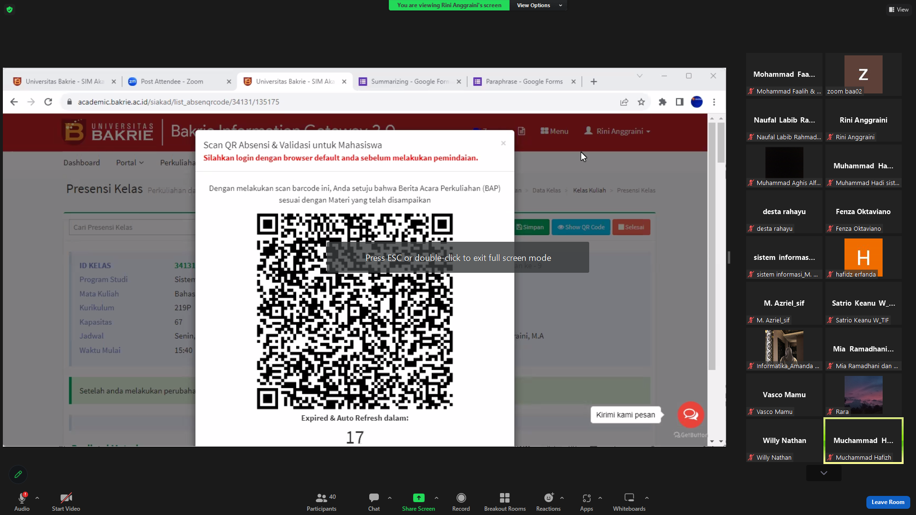This screenshot has height=515, width=916.
Task: Expand chat options arrow beside Chat
Action: pos(390,498)
